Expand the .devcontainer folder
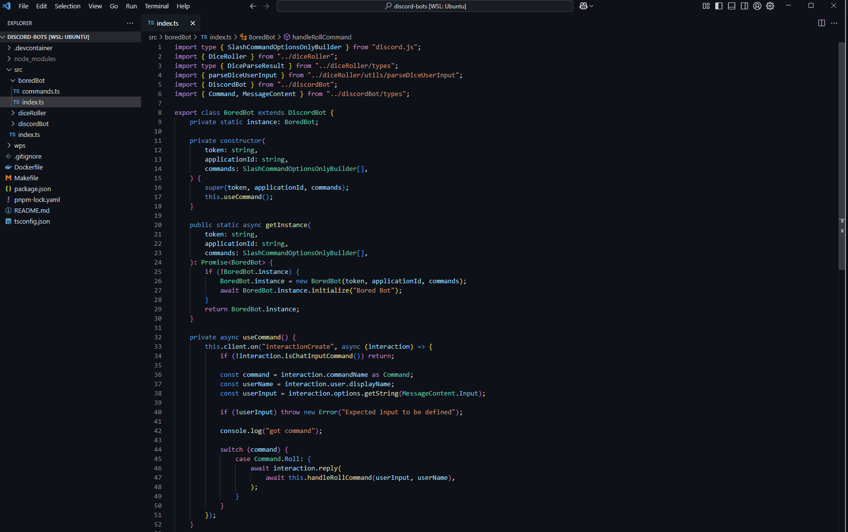The height and width of the screenshot is (532, 848). coord(71,48)
